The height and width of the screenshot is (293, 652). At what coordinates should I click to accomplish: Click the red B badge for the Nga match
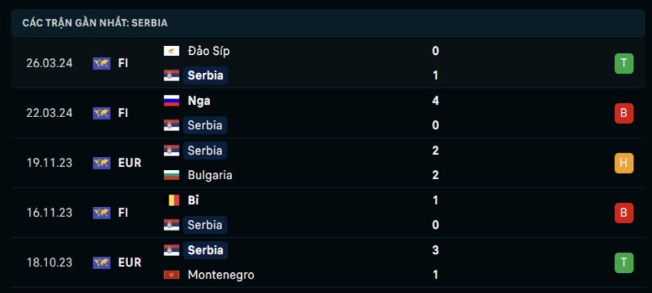coord(624,113)
